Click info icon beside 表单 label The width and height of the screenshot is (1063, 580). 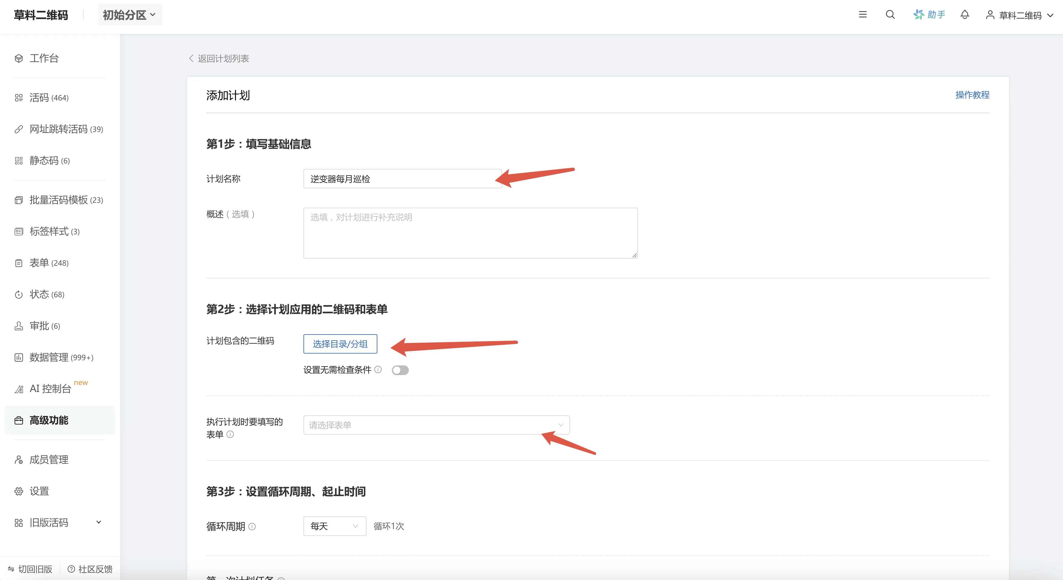[x=230, y=434]
